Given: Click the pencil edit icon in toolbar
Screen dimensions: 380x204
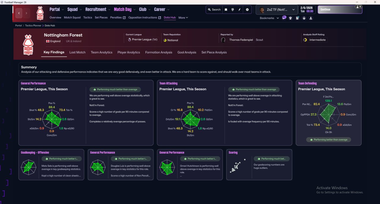Looking at the screenshot, I should [240, 9].
